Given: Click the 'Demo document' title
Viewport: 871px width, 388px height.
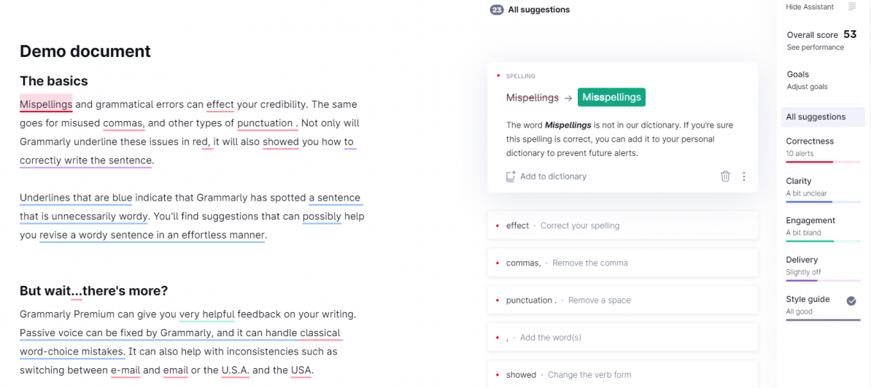Looking at the screenshot, I should point(85,51).
